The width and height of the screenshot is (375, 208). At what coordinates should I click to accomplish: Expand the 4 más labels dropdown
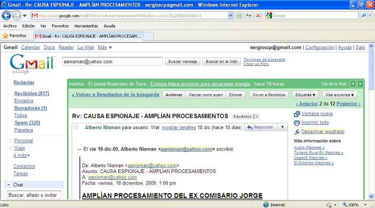[21, 155]
